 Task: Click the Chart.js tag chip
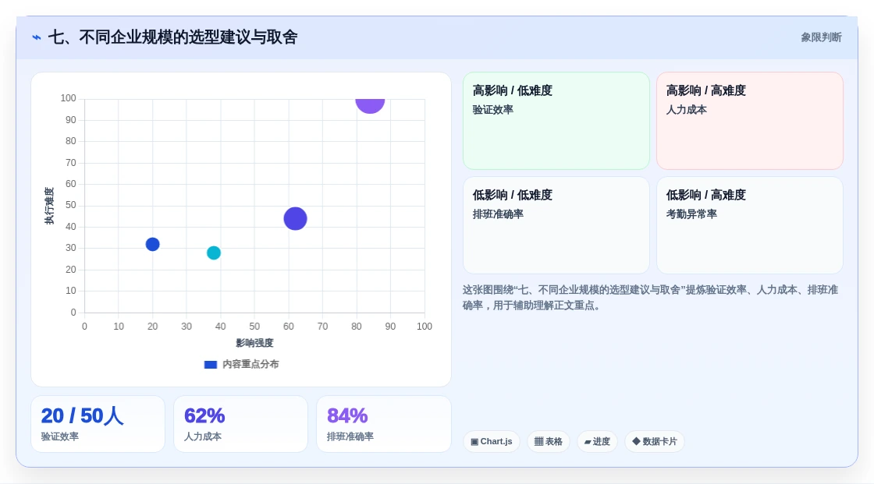492,442
